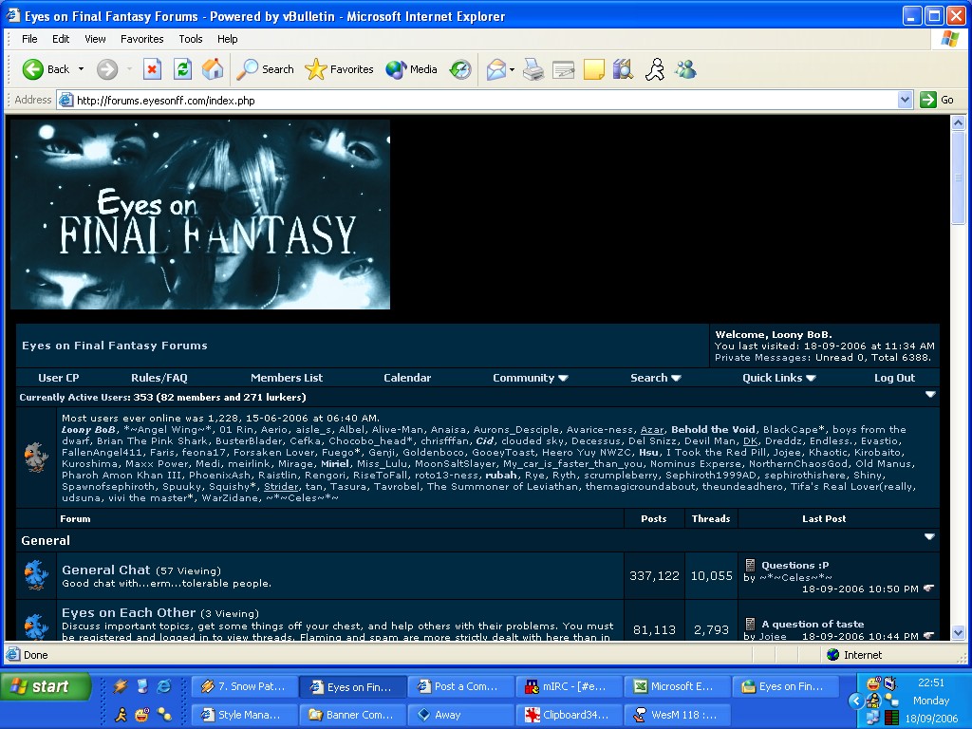Go to the Home page icon
The image size is (972, 729).
(212, 68)
